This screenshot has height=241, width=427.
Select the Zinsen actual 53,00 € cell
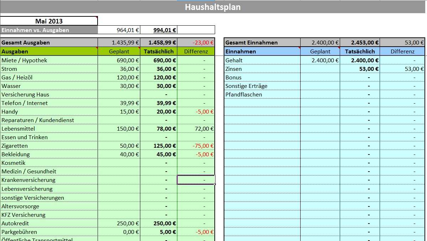coord(360,69)
